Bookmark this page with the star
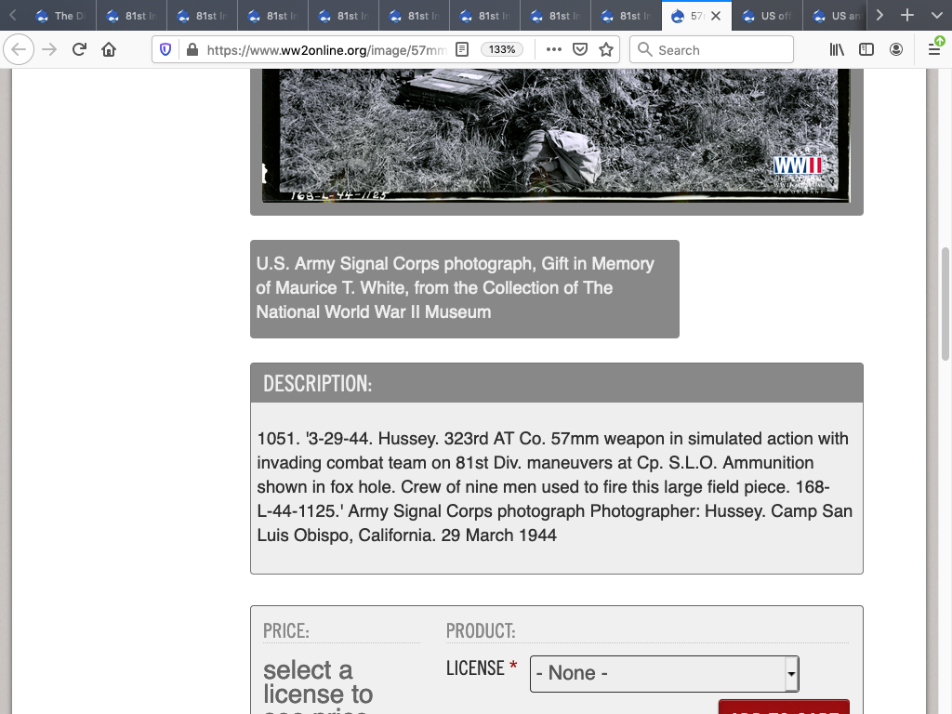This screenshot has height=714, width=952. [x=606, y=49]
